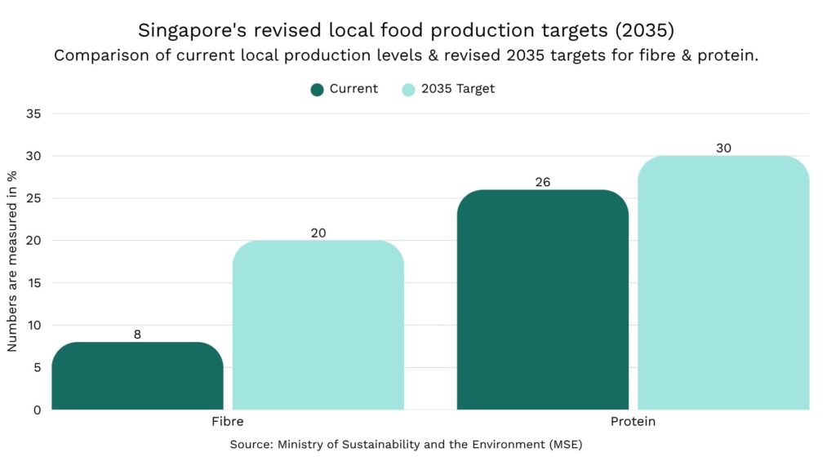Image resolution: width=836 pixels, height=470 pixels.
Task: Select the Fibre 2035 target bar valued 20
Action: [318, 325]
